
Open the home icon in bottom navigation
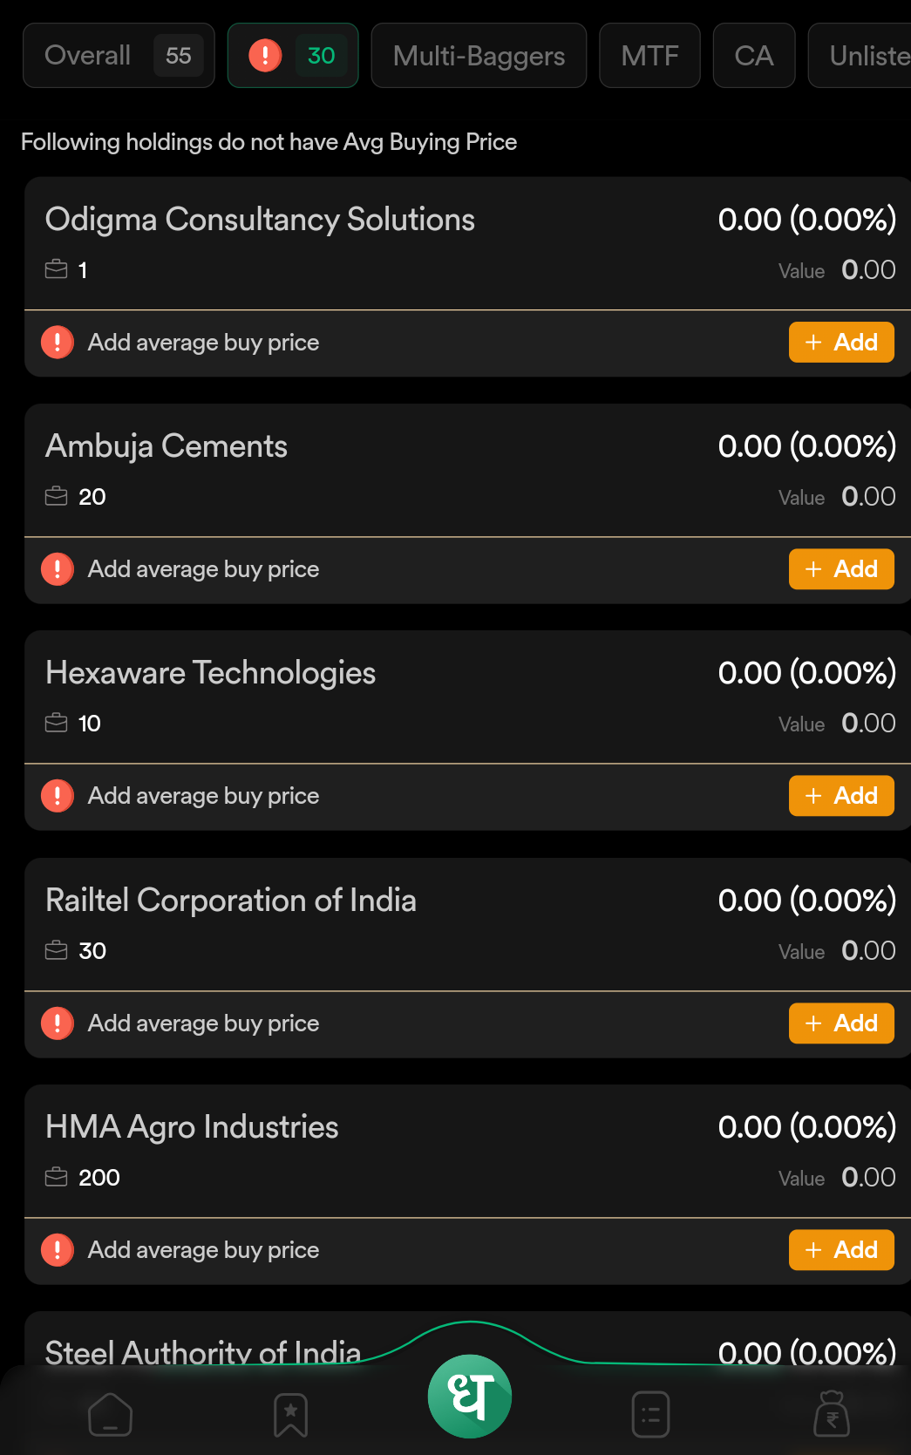point(110,1414)
